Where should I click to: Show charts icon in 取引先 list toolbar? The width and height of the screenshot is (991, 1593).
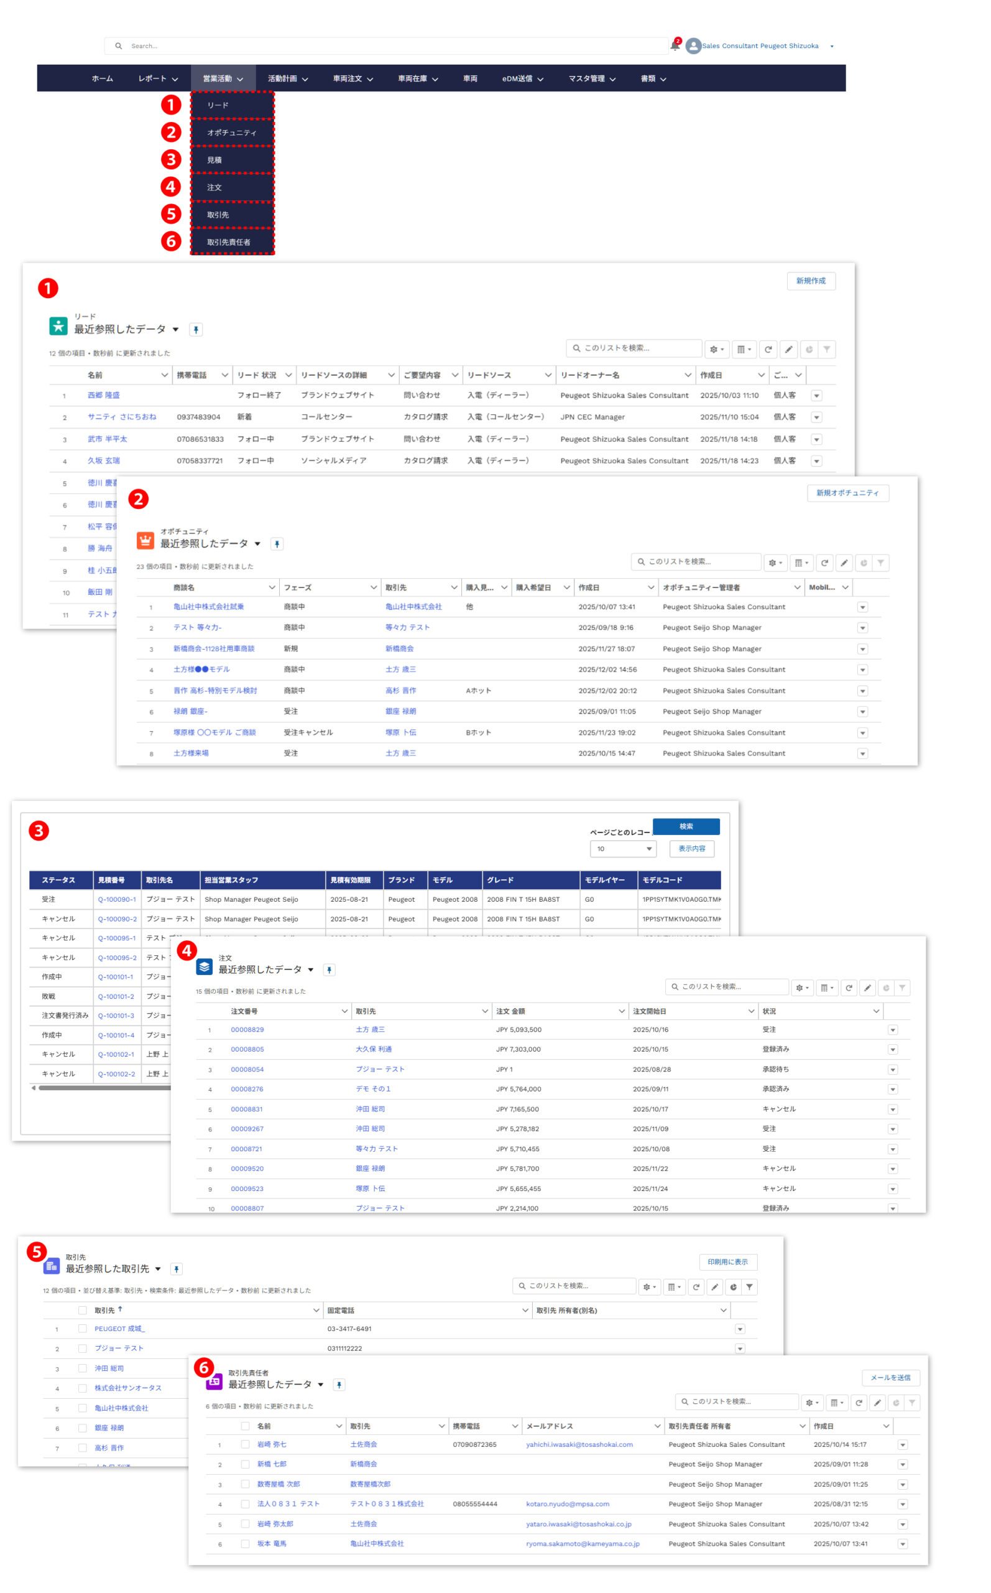(x=733, y=1287)
